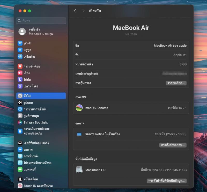Click the 'MacBook Air' heading
Viewport: 207px width, 192px height.
point(131,28)
